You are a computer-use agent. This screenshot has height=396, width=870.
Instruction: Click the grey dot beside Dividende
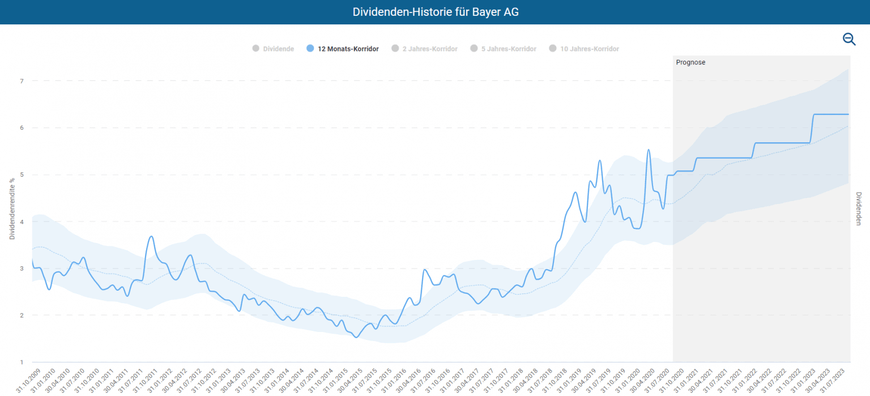click(x=255, y=49)
